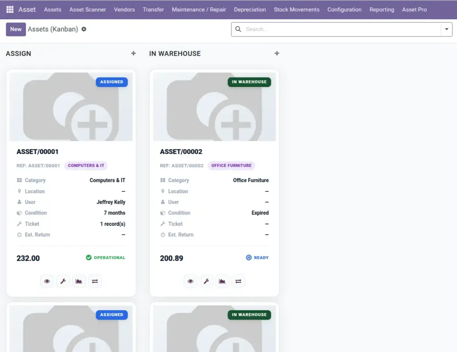
Task: Click Ticket wrench icon on ASSET/00001 row
Action: click(x=19, y=224)
